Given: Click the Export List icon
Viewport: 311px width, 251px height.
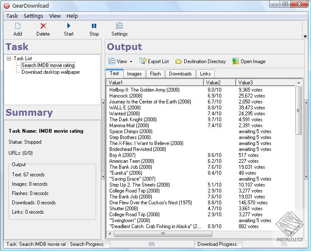Looking at the screenshot, I should click(x=142, y=61).
